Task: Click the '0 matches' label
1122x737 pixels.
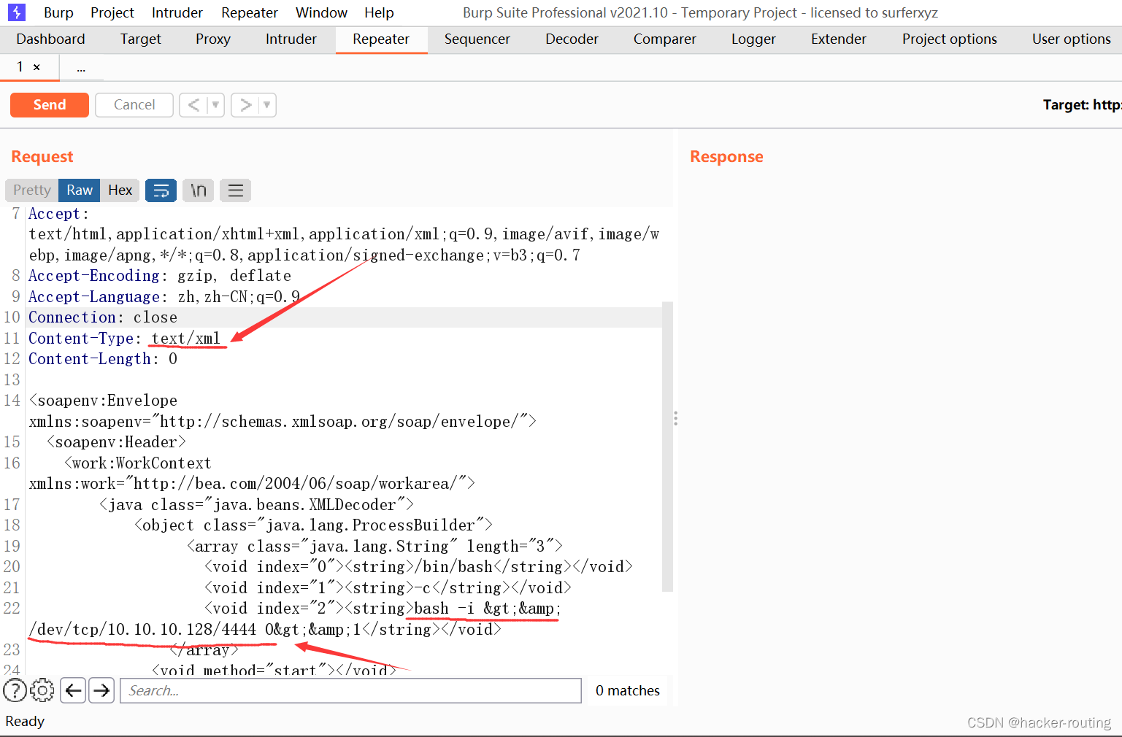Action: (x=628, y=690)
